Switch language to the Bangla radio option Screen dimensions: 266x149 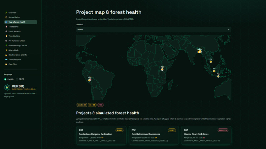coord(17,79)
